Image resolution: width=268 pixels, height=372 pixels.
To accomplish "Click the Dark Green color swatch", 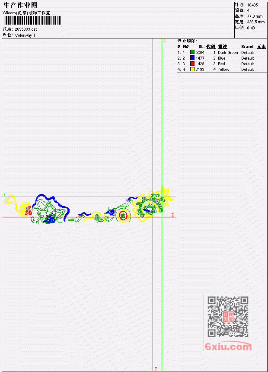I will tap(192, 52).
